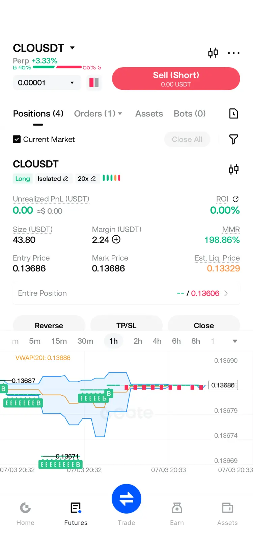This screenshot has height=549, width=253.
Task: Tap the Est. Liq. Price label
Action: 217,258
